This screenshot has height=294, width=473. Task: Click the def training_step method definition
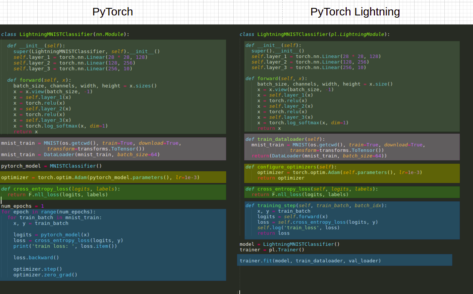(316, 206)
